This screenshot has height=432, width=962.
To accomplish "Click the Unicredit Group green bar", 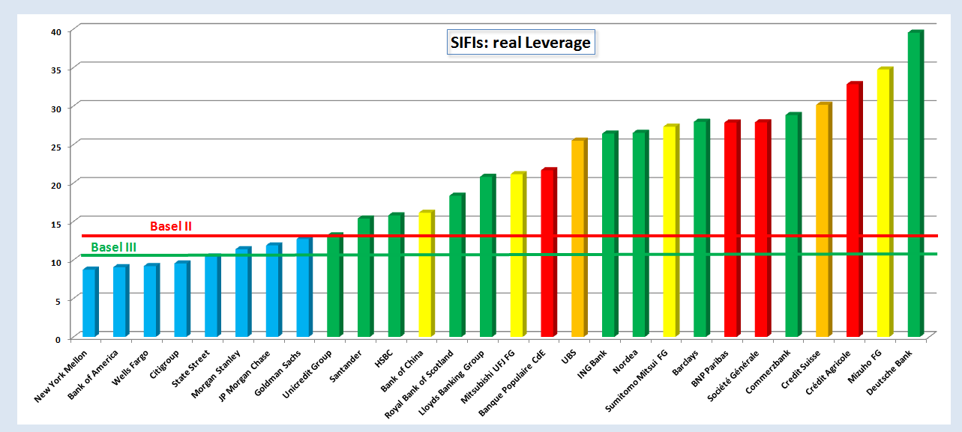I will (335, 285).
